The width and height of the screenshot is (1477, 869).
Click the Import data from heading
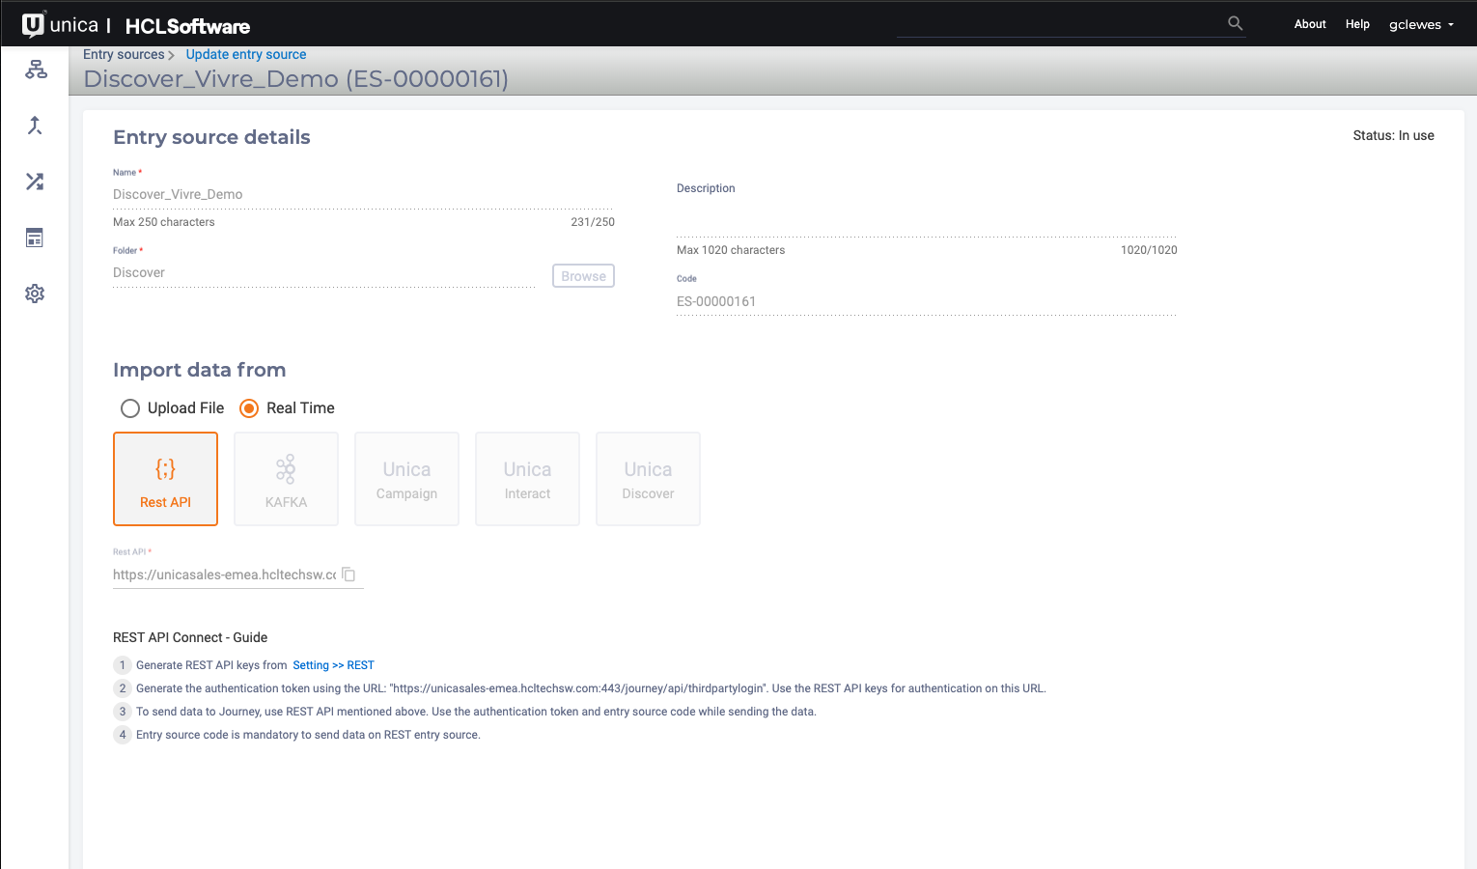199,370
